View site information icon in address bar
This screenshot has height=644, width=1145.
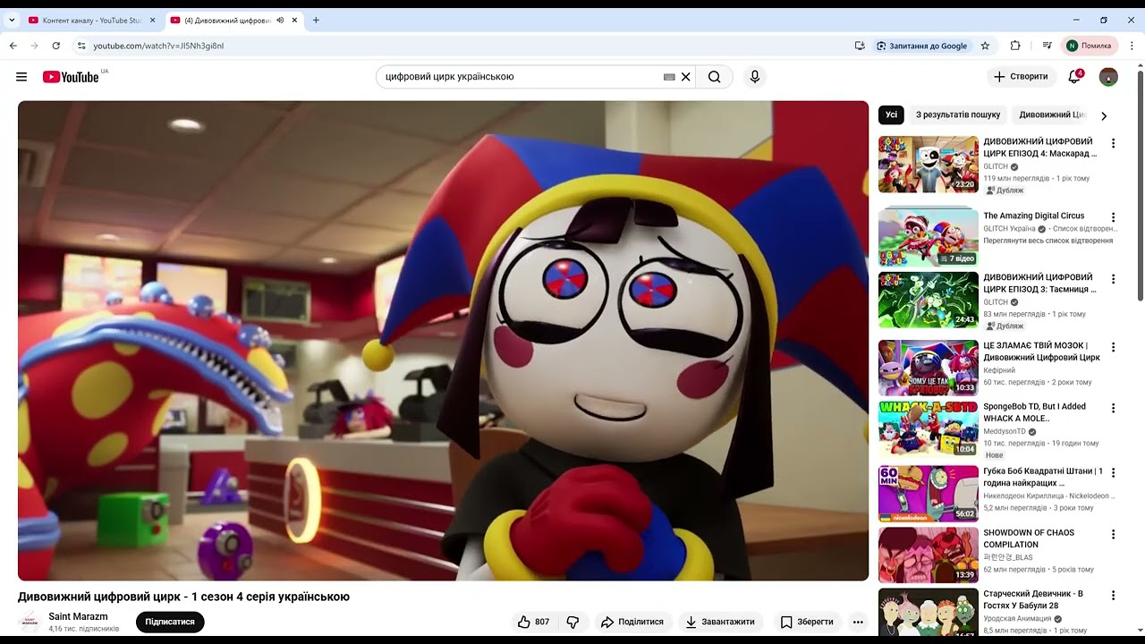[81, 46]
